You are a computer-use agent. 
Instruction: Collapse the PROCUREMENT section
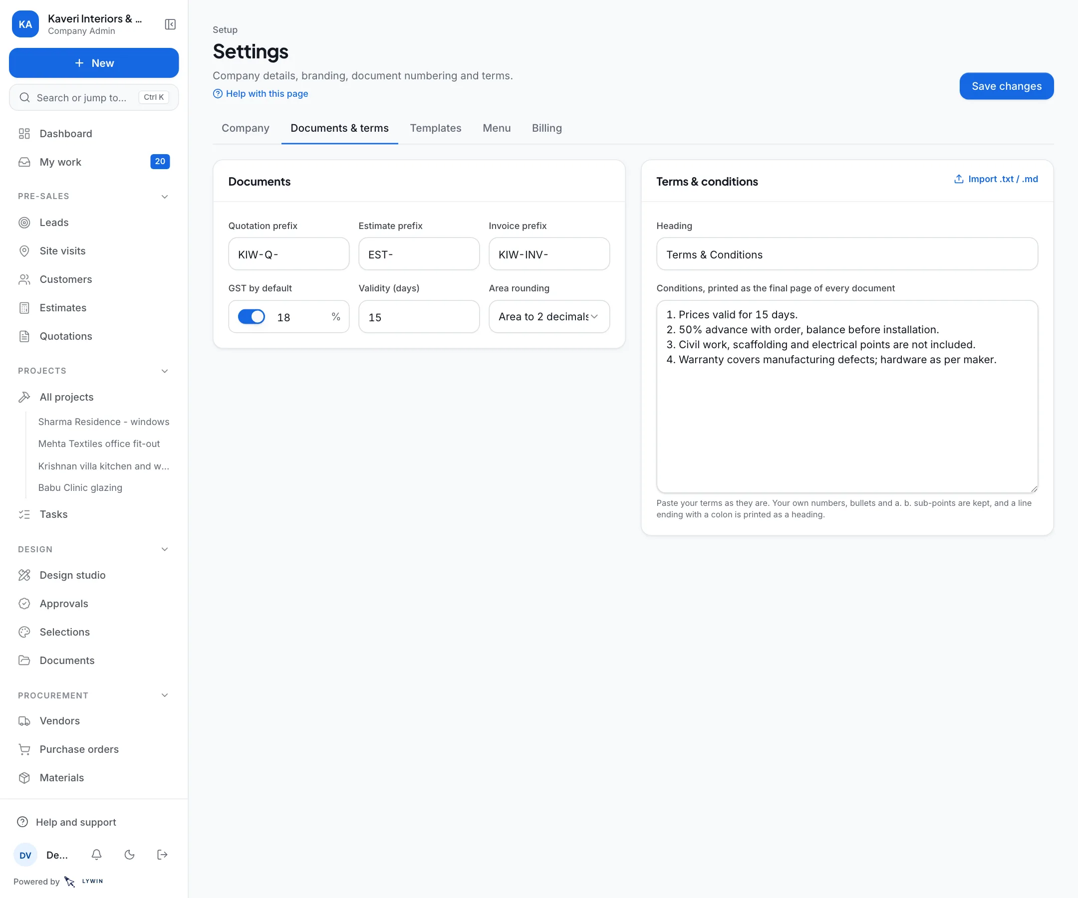pos(165,695)
